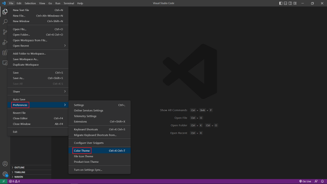Click the Accounts icon

click(x=5, y=164)
